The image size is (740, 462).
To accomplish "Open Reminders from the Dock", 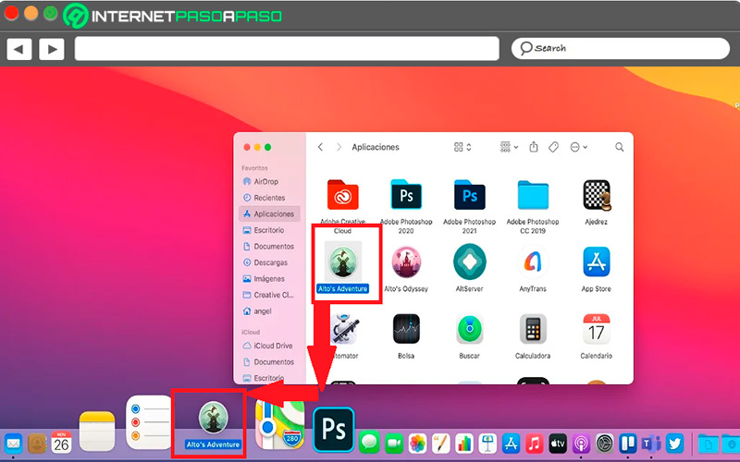I will click(149, 423).
